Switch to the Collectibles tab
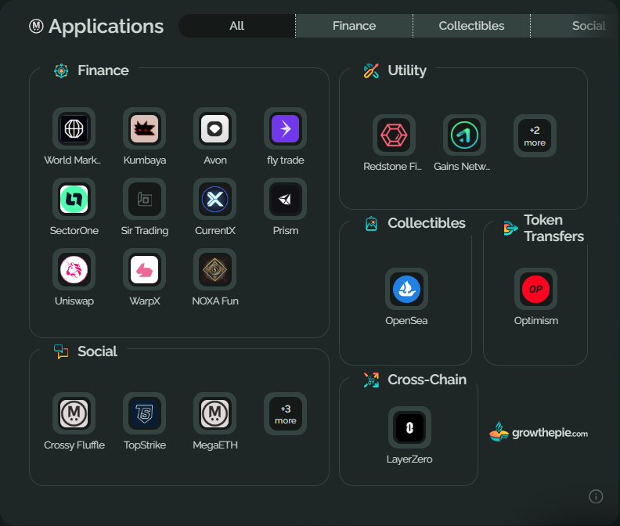This screenshot has width=620, height=526. (471, 26)
